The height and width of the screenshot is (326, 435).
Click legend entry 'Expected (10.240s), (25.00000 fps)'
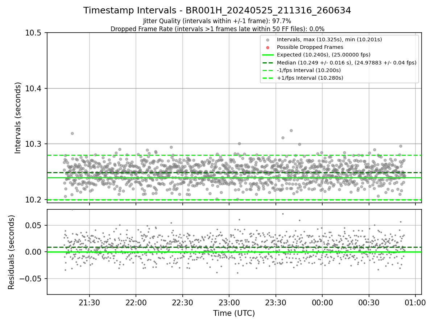tap(324, 55)
